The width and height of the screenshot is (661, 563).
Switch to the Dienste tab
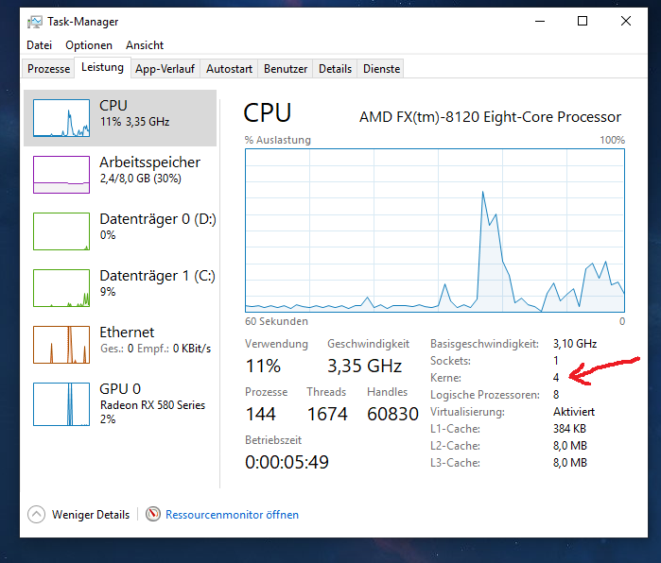(x=381, y=69)
